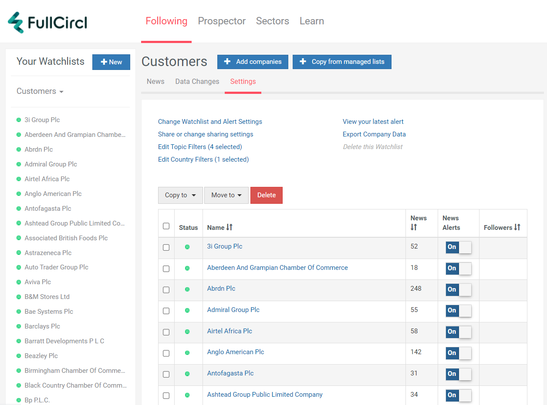
Task: Select Bae Systems Plc in sidebar
Action: pyautogui.click(x=49, y=312)
